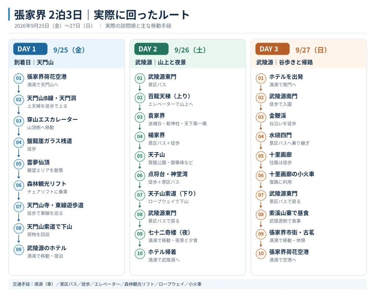Click the 金鞭渓 entry
The image size is (375, 294).
278,116
